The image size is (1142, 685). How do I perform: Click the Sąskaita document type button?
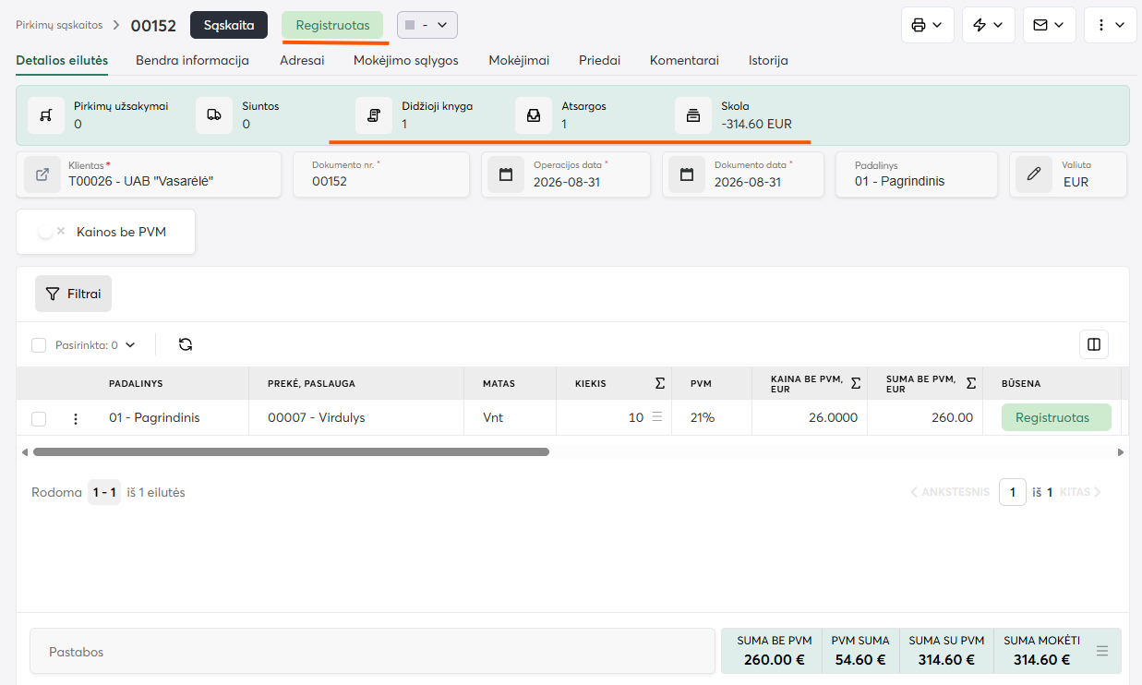click(x=229, y=25)
